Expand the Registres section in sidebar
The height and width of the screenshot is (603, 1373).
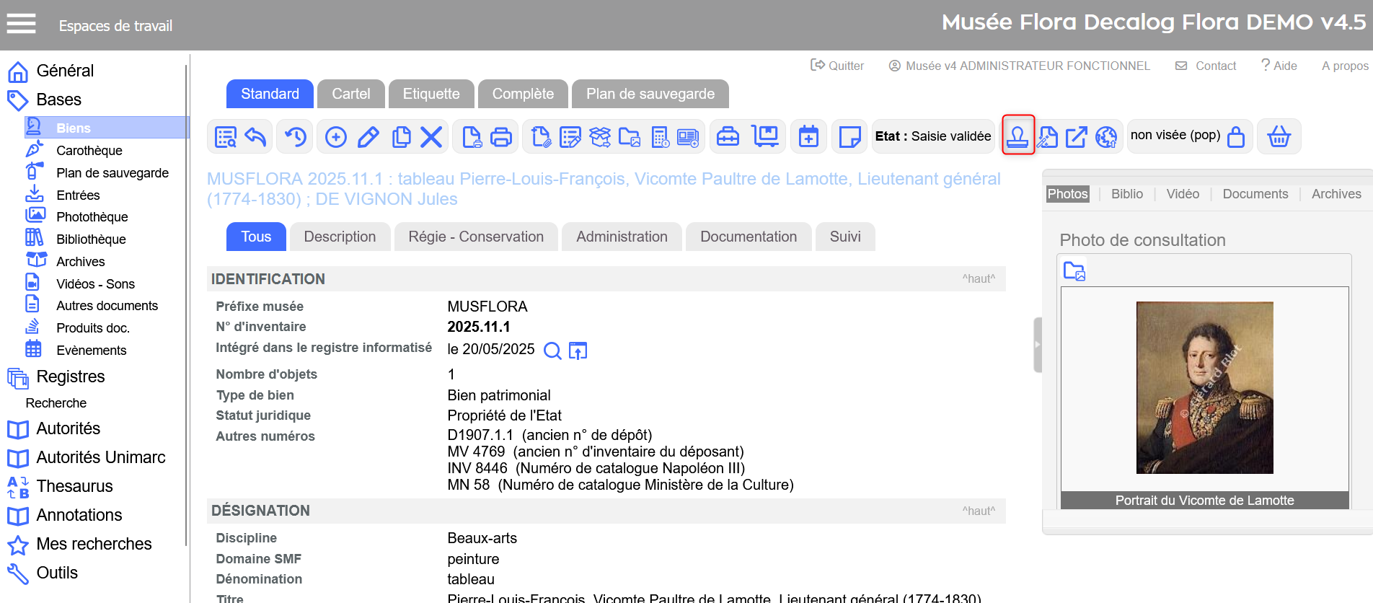(71, 377)
